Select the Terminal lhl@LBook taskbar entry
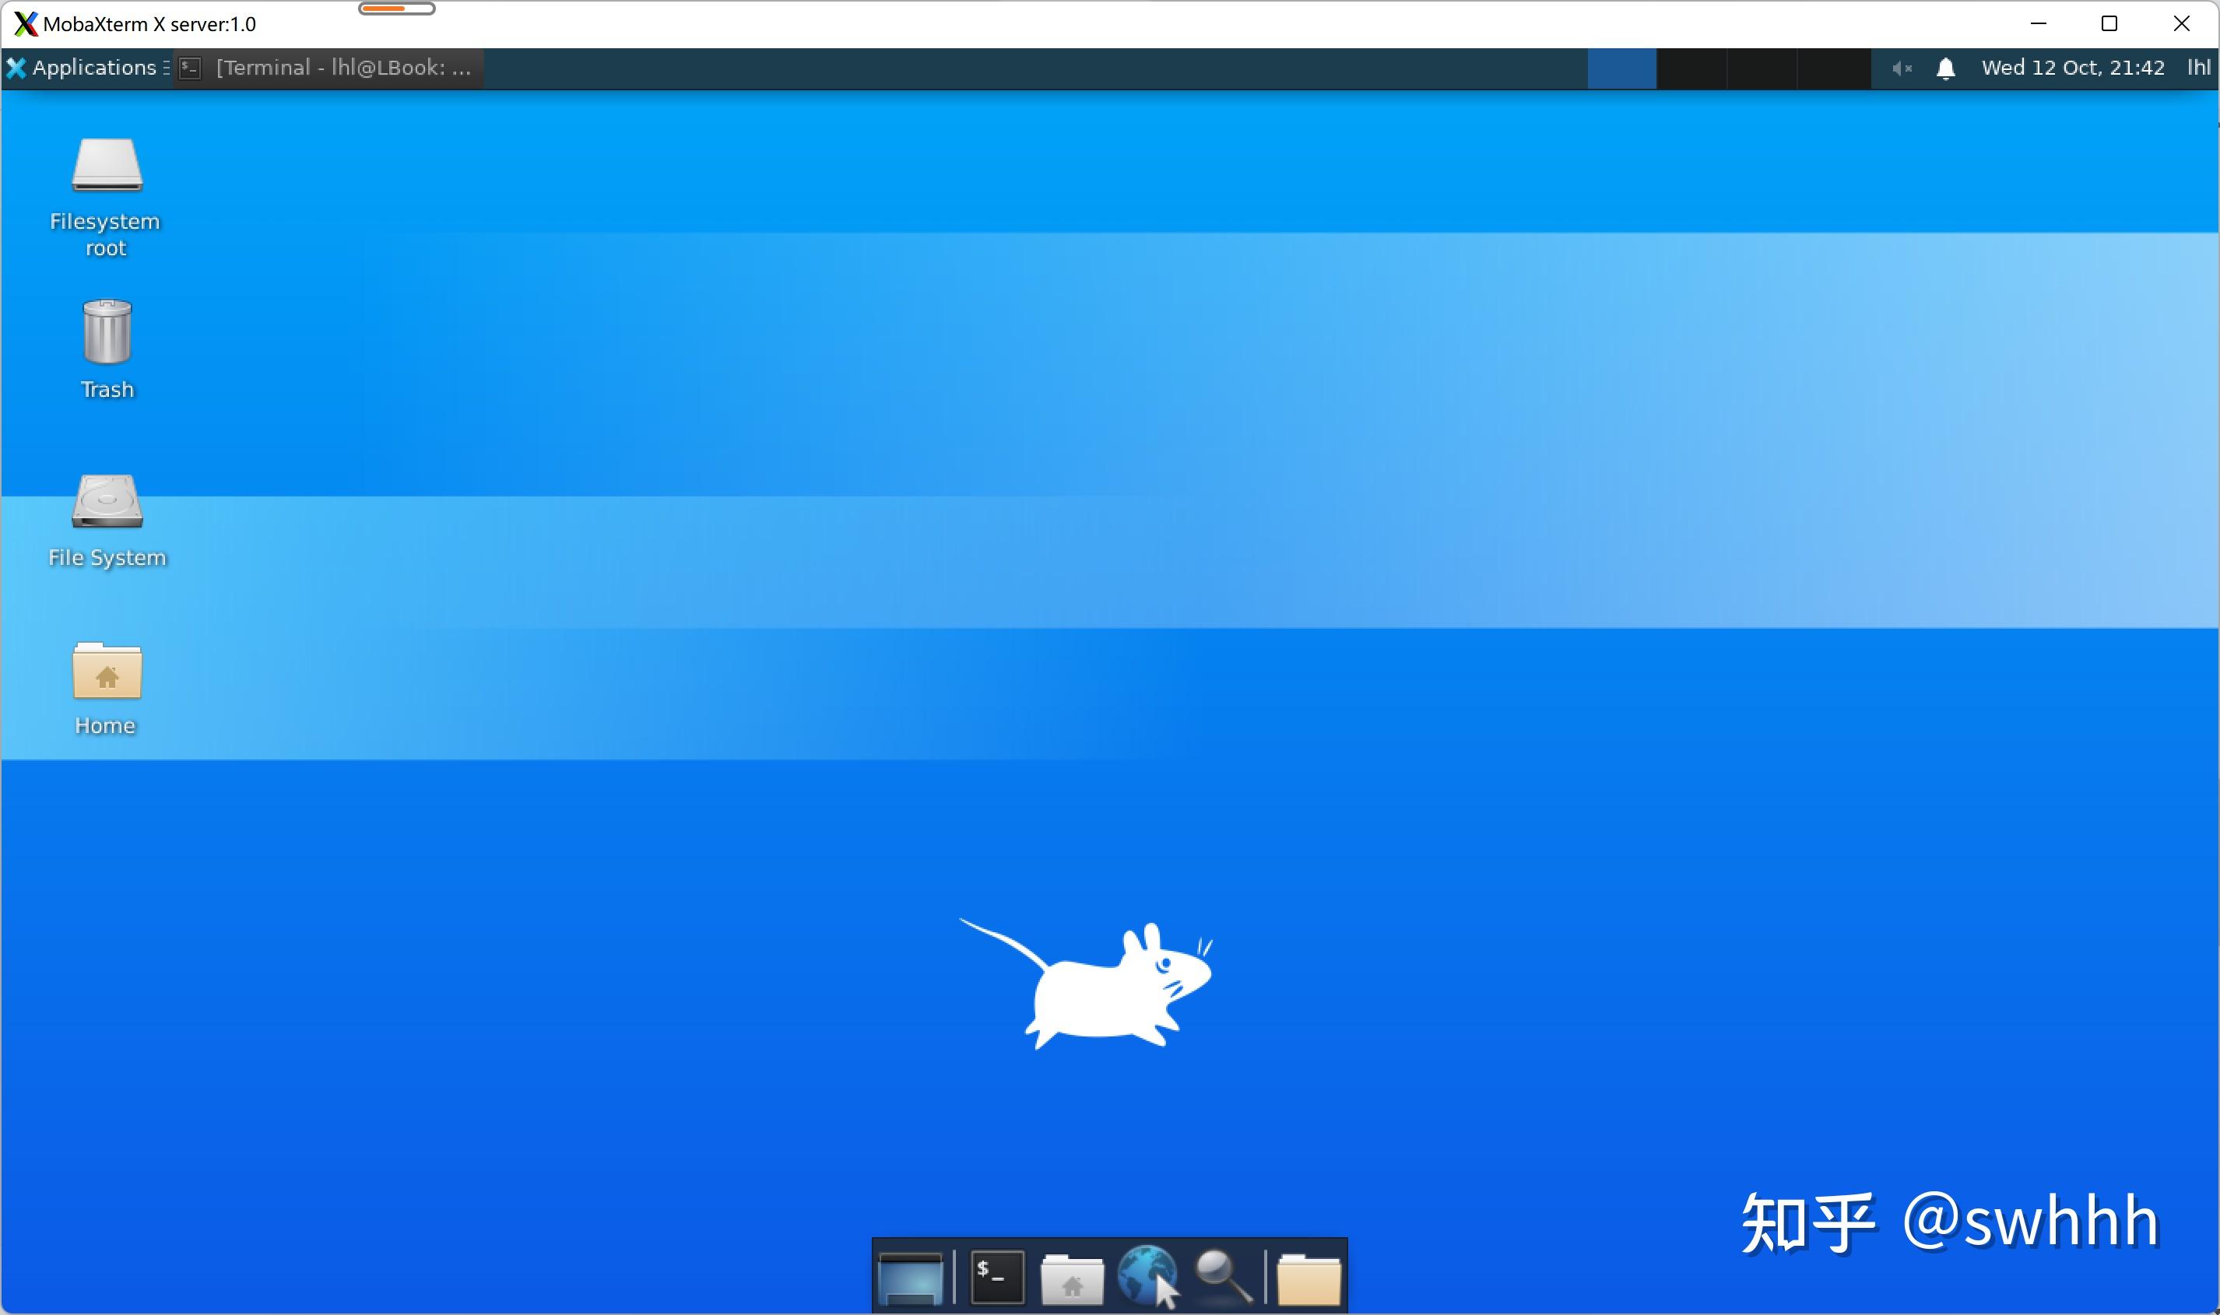This screenshot has height=1315, width=2220. click(341, 68)
